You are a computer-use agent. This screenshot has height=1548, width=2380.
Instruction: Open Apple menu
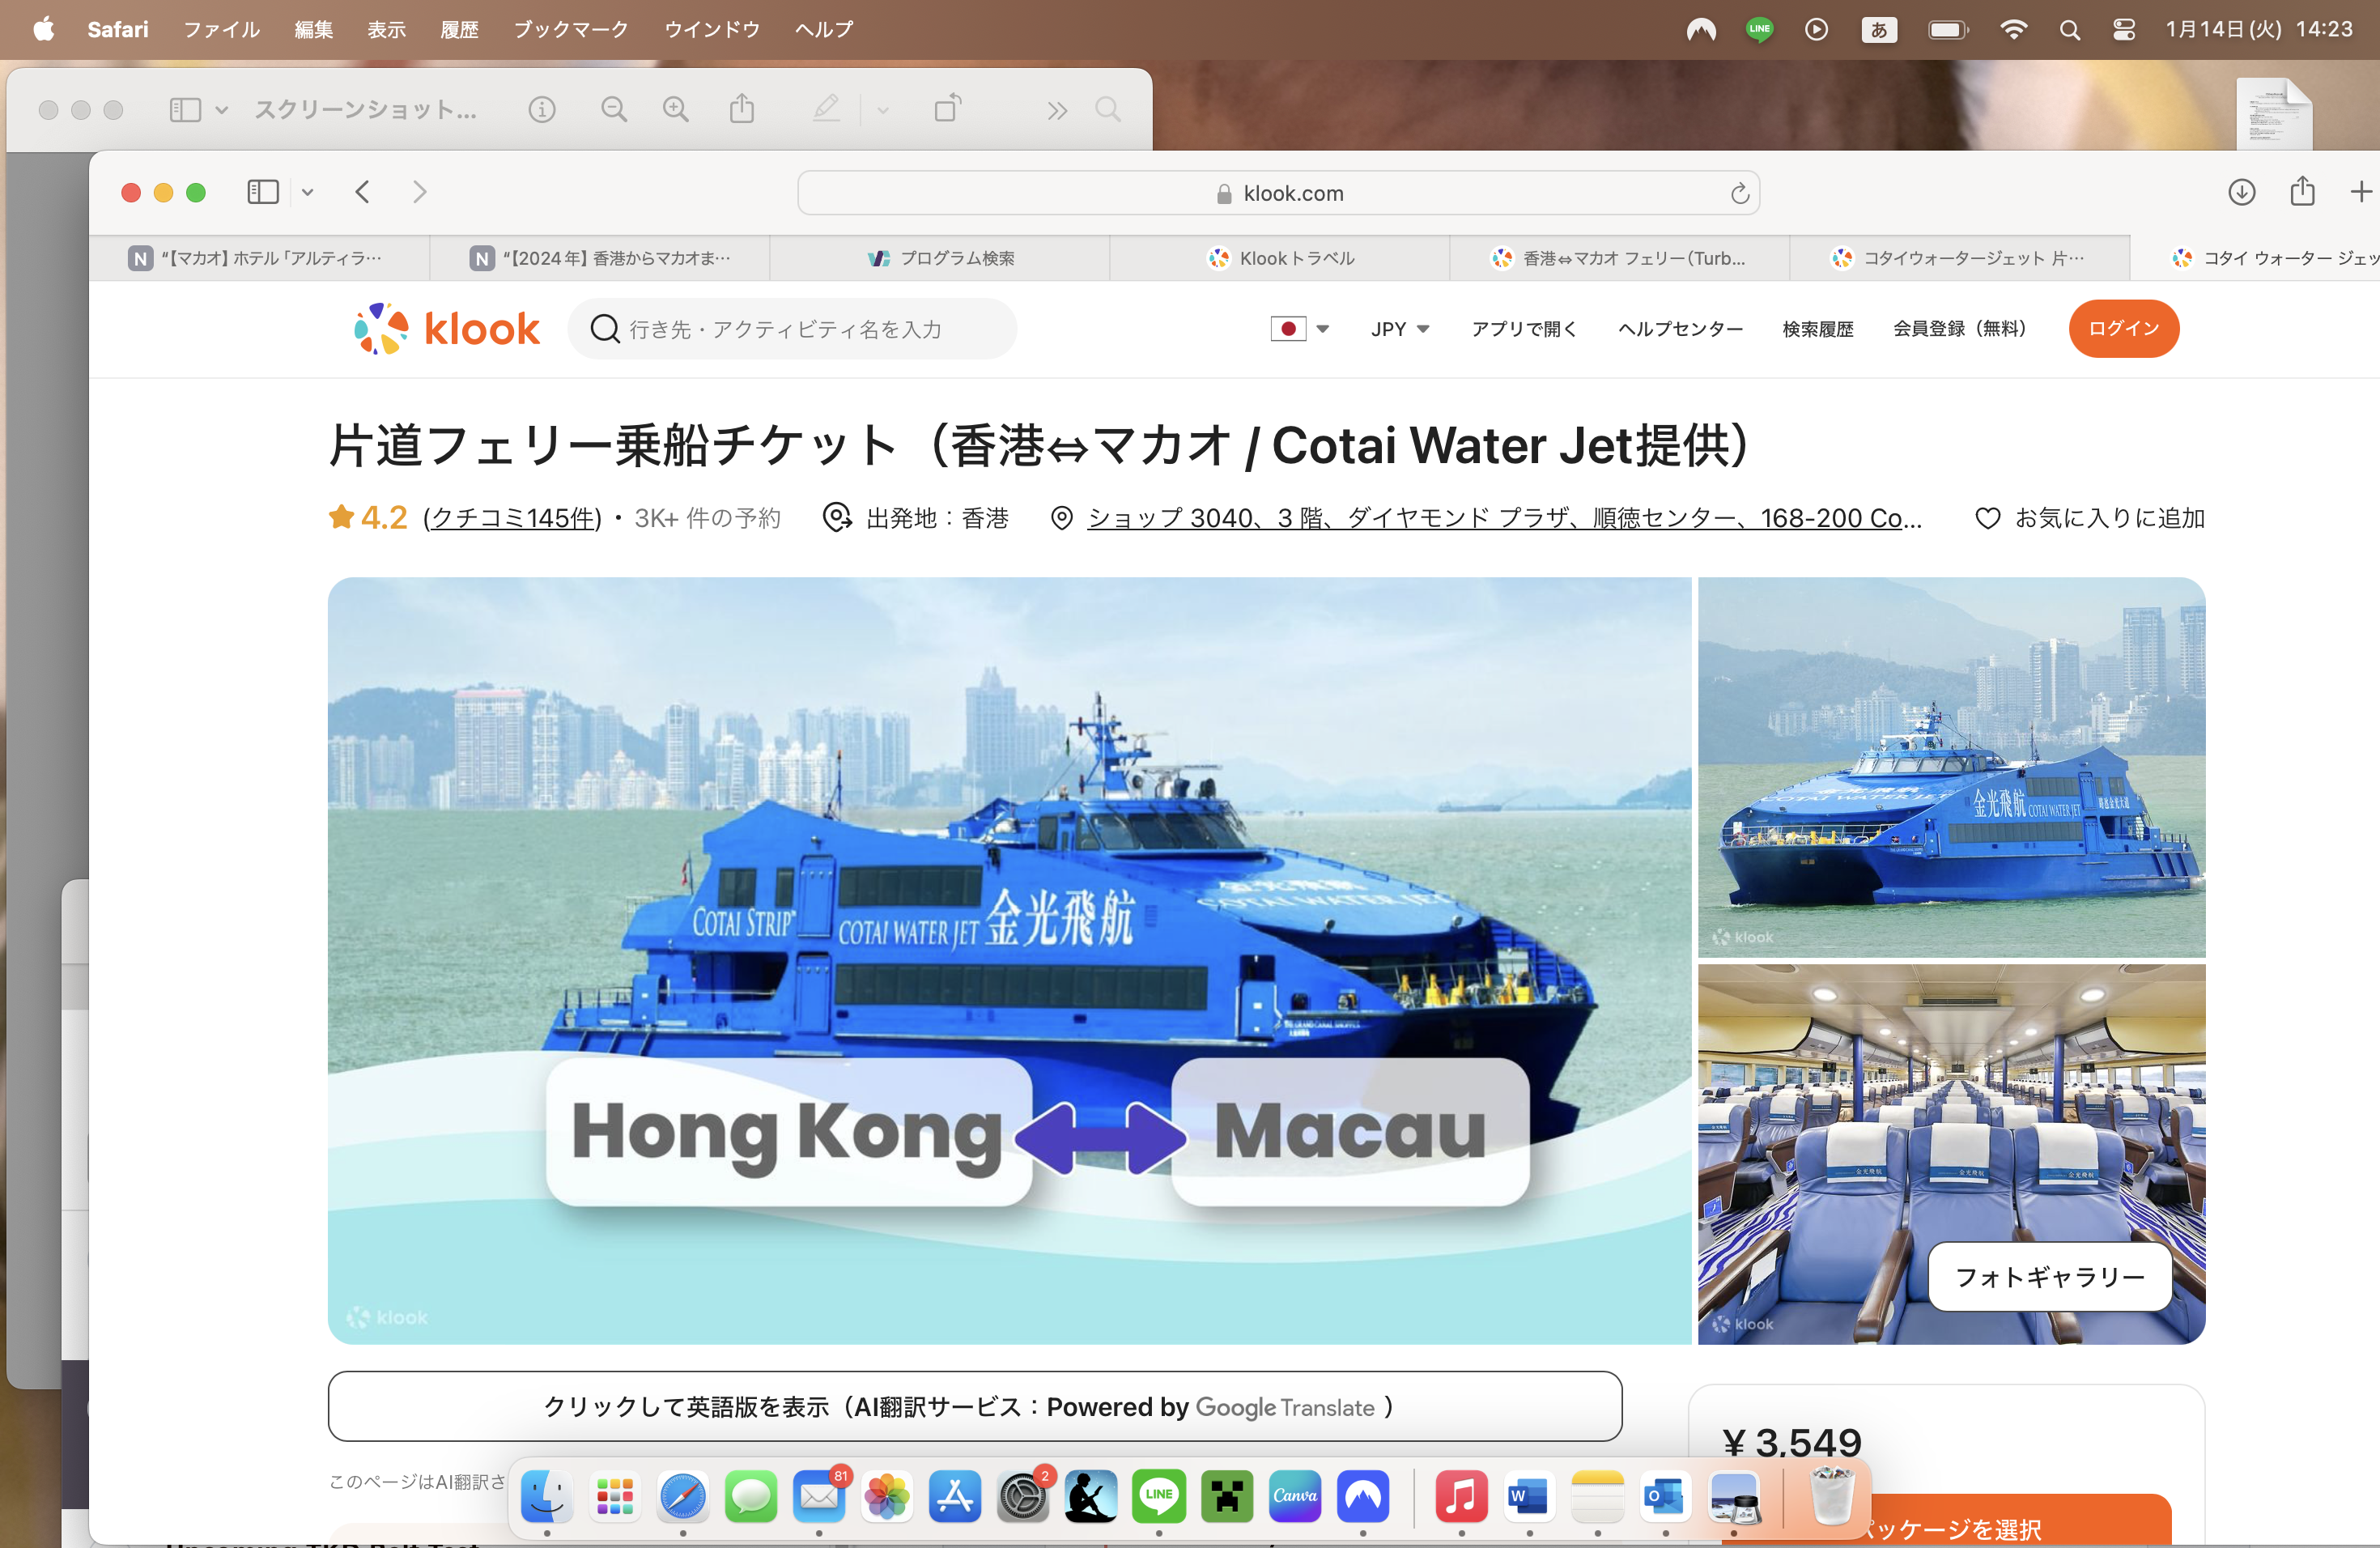pyautogui.click(x=44, y=29)
